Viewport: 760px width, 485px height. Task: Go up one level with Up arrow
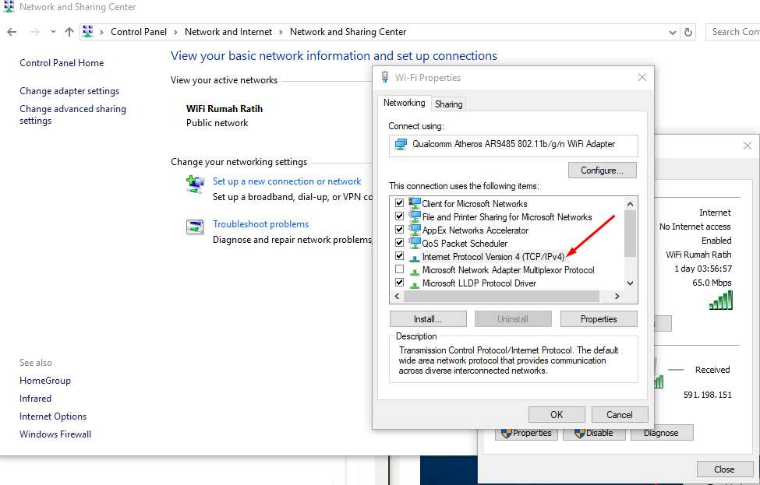point(69,32)
